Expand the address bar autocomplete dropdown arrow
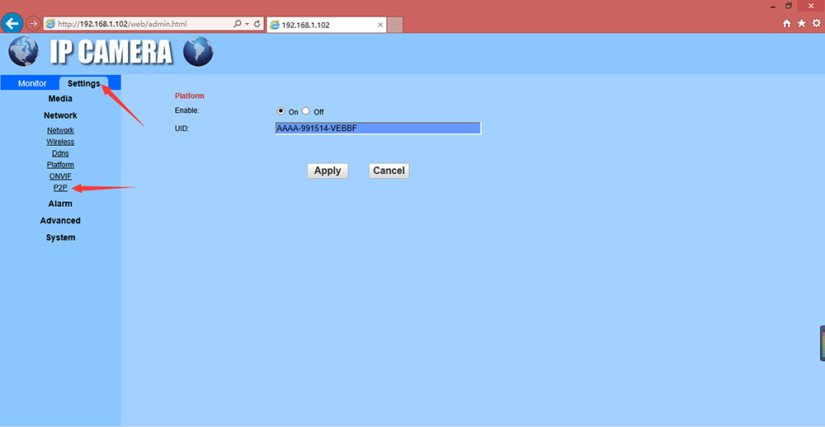This screenshot has width=825, height=427. [x=247, y=24]
